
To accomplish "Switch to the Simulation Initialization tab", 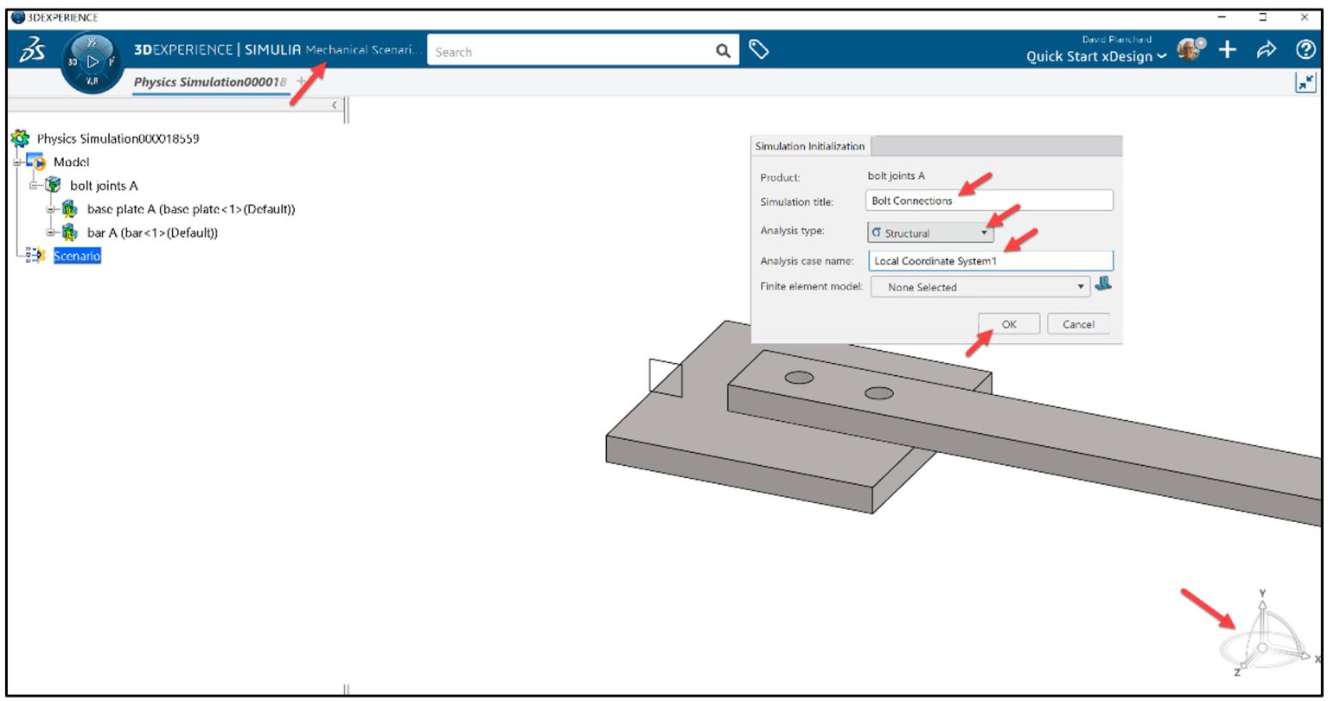I will (808, 145).
